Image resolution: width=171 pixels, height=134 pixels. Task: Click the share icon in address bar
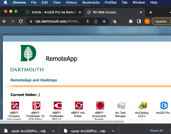[96, 21]
